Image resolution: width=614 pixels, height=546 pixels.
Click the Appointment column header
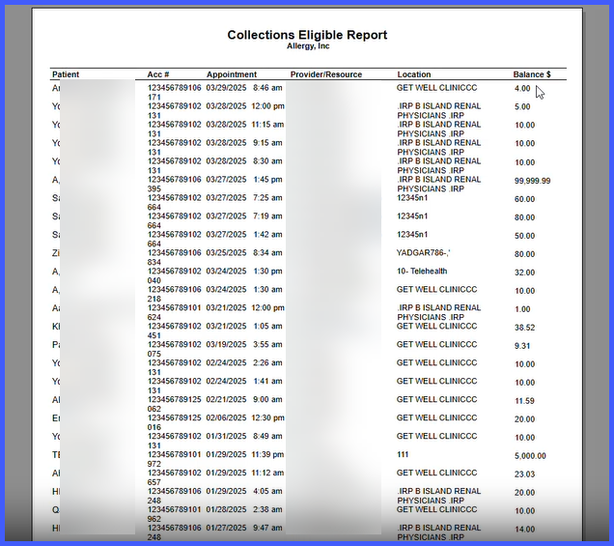[x=232, y=74]
